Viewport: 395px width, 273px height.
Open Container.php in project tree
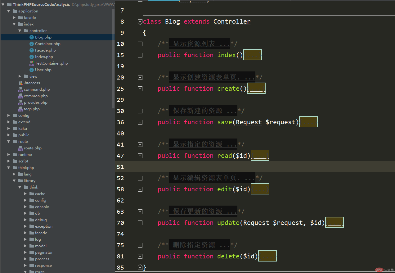[48, 44]
